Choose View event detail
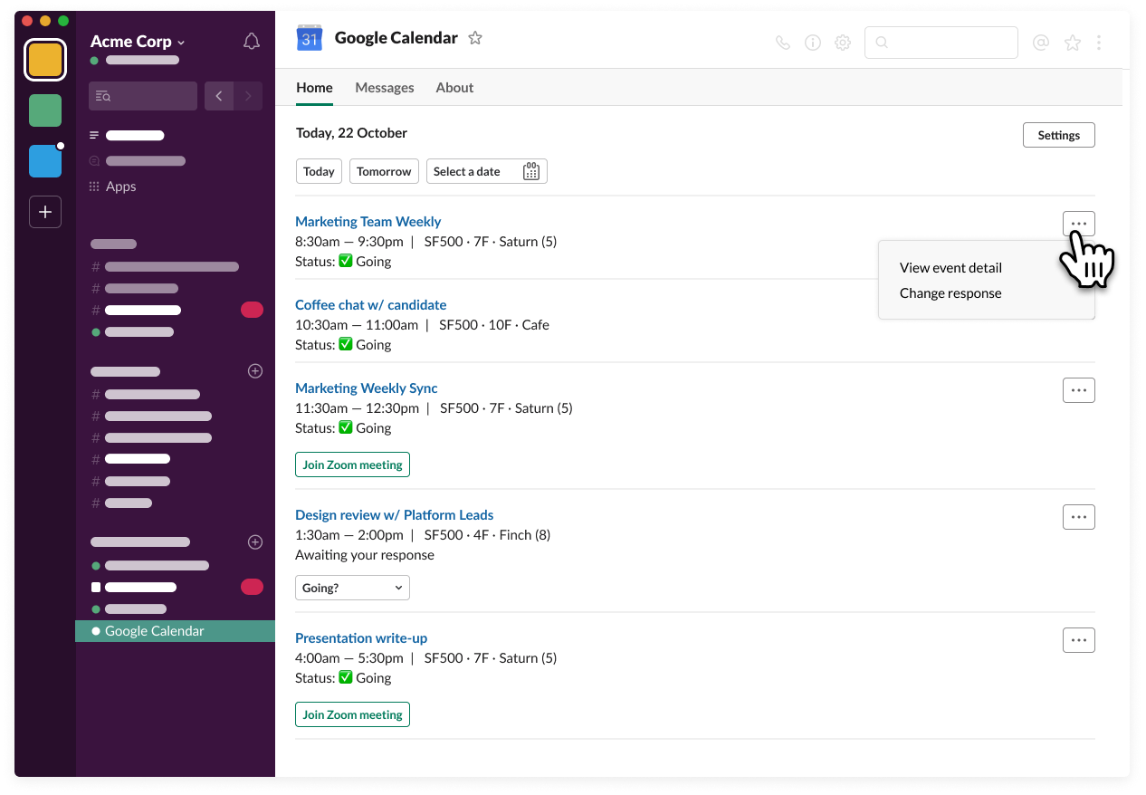This screenshot has height=795, width=1146. point(950,268)
